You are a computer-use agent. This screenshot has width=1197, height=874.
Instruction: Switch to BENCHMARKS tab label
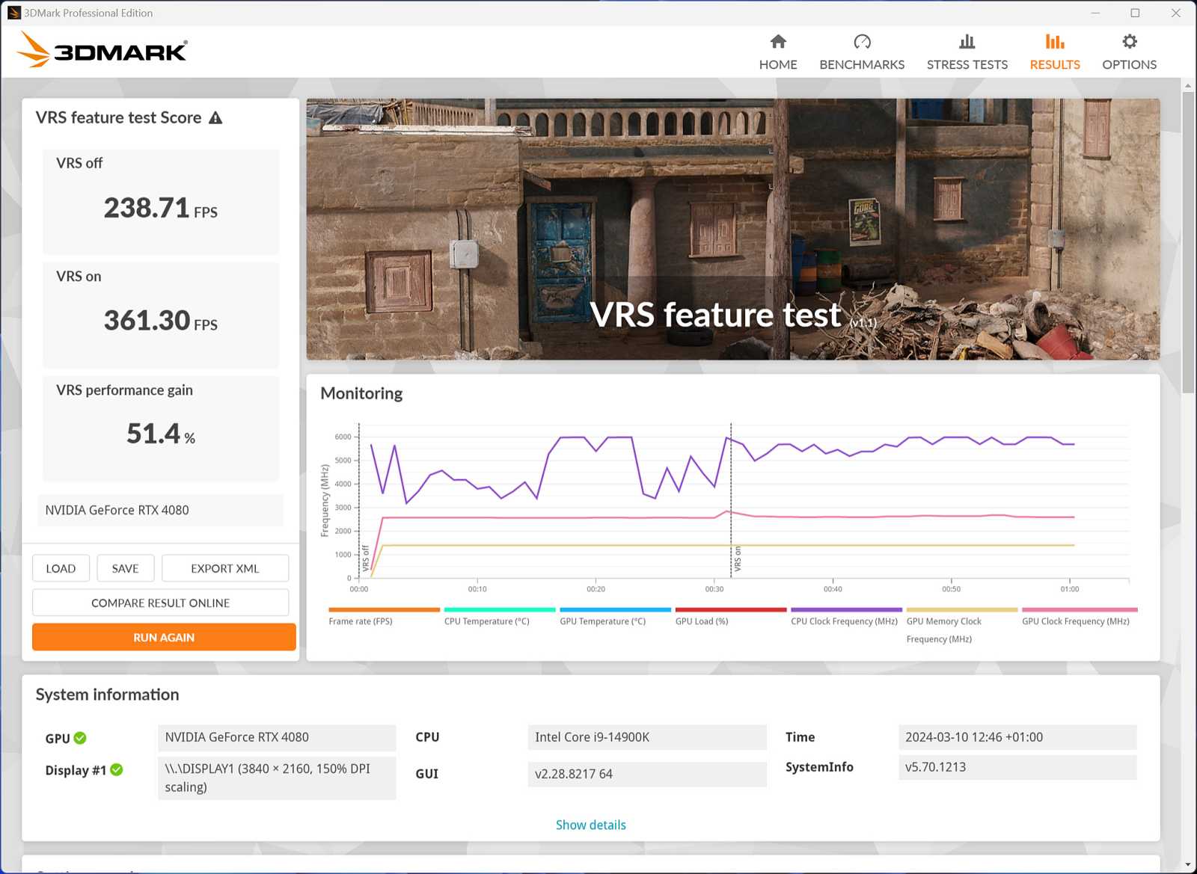(x=862, y=64)
